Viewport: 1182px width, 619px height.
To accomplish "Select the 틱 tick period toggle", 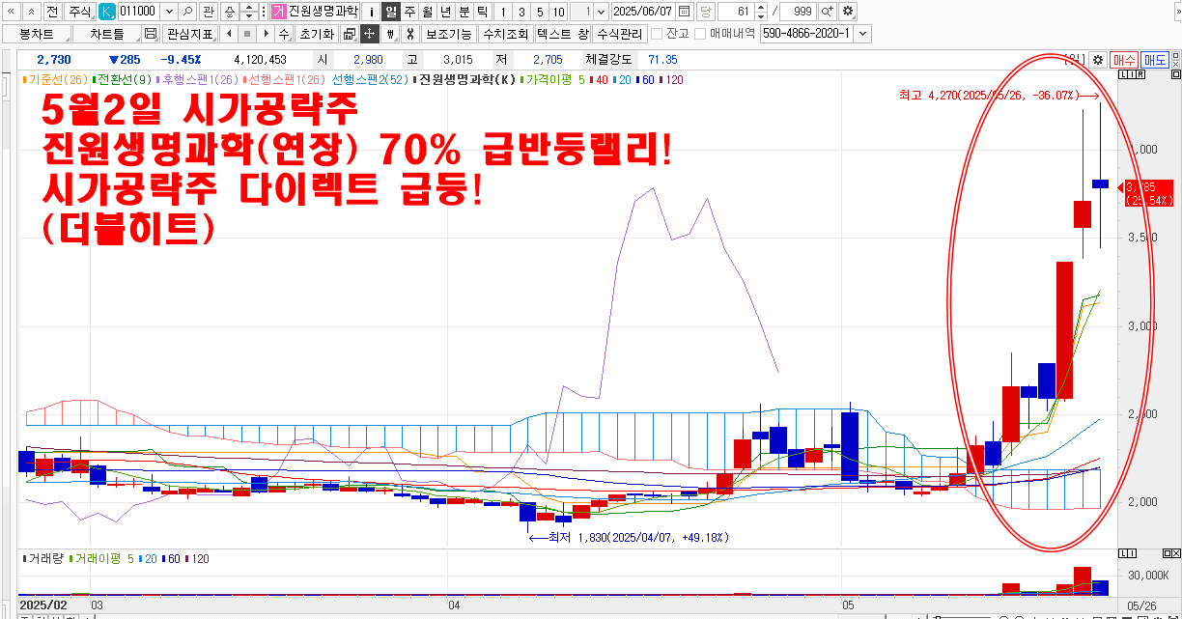I will (482, 12).
